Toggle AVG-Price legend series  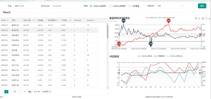(151, 18)
